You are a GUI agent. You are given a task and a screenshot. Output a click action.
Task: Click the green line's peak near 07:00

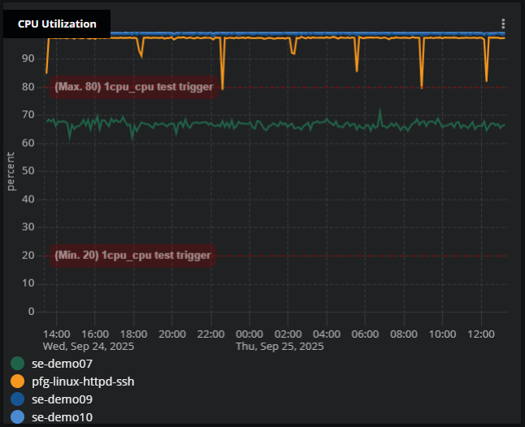(380, 110)
